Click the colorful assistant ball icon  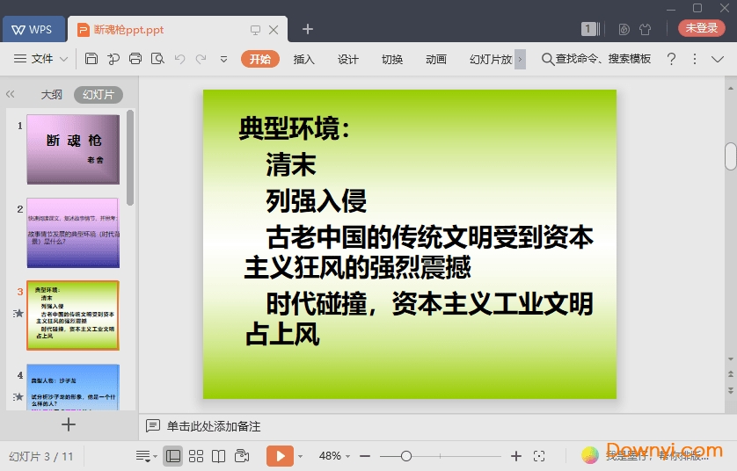coord(590,455)
